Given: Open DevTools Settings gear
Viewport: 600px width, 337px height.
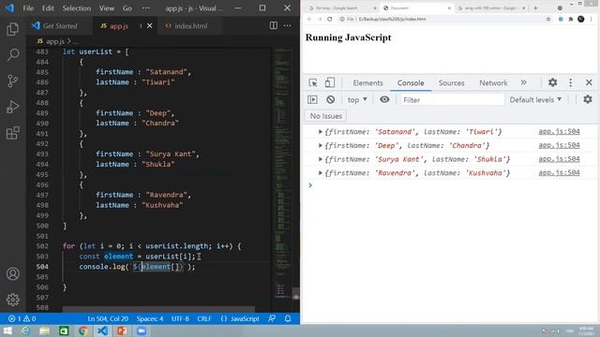Looking at the screenshot, I should pos(552,82).
